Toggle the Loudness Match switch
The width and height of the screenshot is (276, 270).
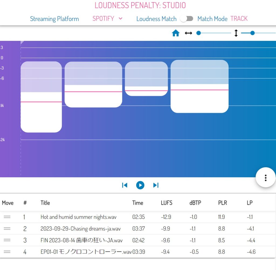coord(187,19)
